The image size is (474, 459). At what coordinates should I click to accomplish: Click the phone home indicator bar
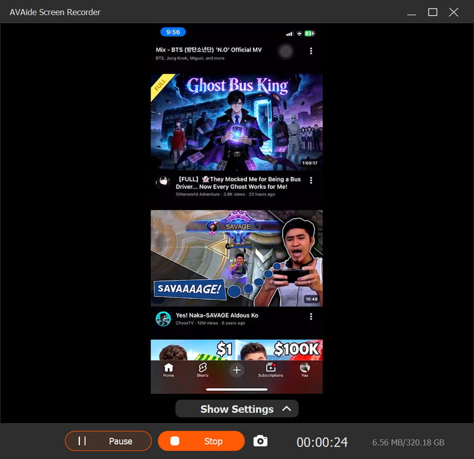[x=236, y=389]
